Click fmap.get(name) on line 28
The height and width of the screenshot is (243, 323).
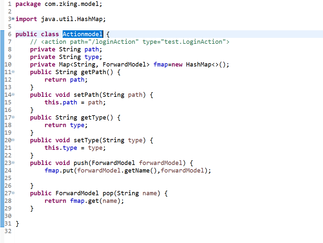pyautogui.click(x=95, y=201)
